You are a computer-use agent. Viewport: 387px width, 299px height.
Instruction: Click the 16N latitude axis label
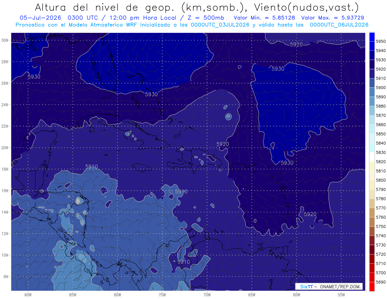[x=5, y=191]
